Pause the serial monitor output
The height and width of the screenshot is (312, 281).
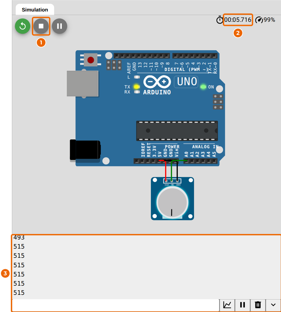[x=243, y=305]
